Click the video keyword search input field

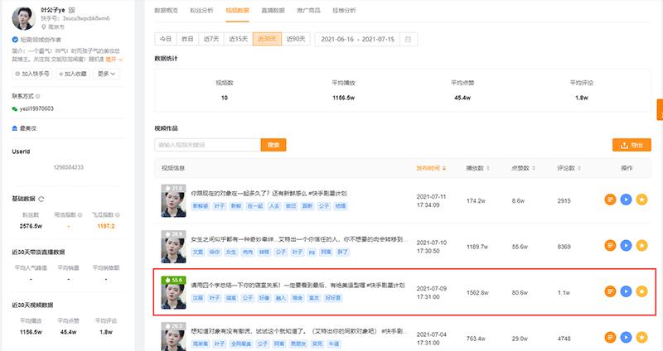[207, 145]
